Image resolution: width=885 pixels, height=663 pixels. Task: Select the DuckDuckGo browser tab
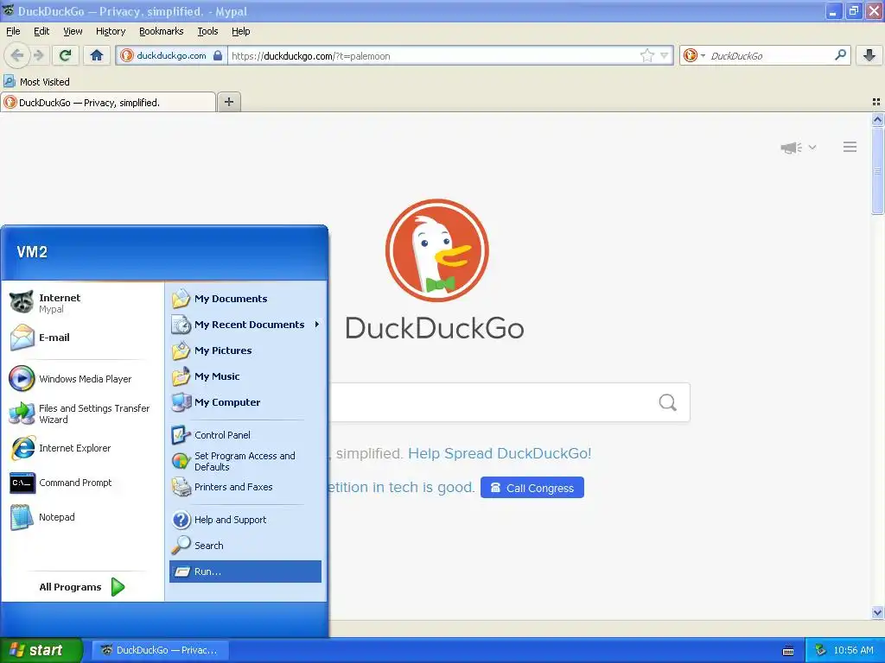pyautogui.click(x=108, y=103)
